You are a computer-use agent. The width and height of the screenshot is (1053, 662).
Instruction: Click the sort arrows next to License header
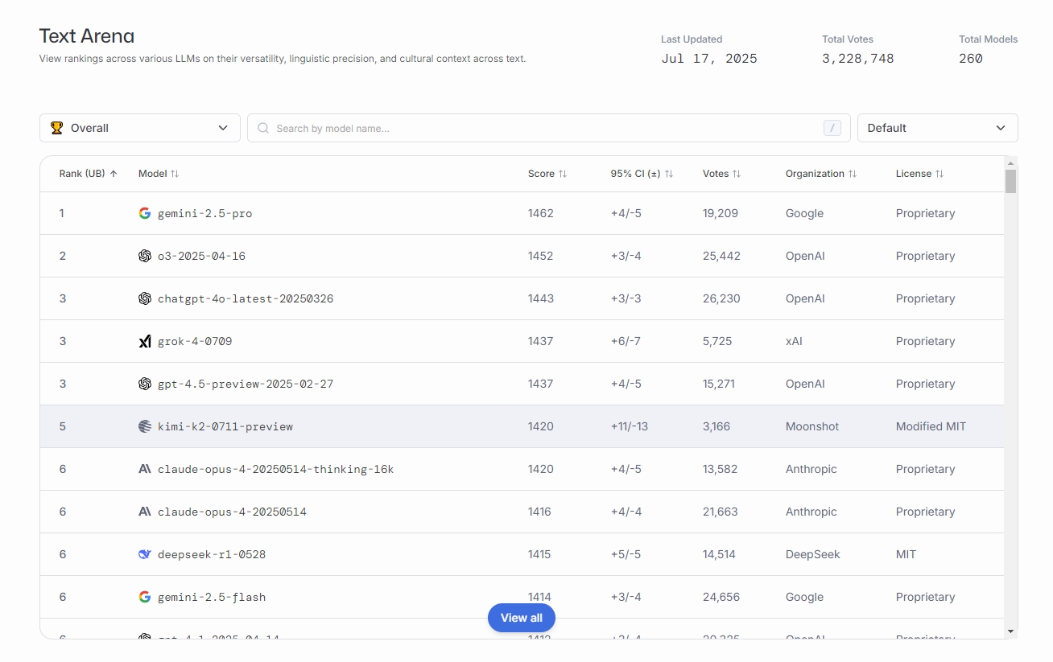click(x=939, y=174)
